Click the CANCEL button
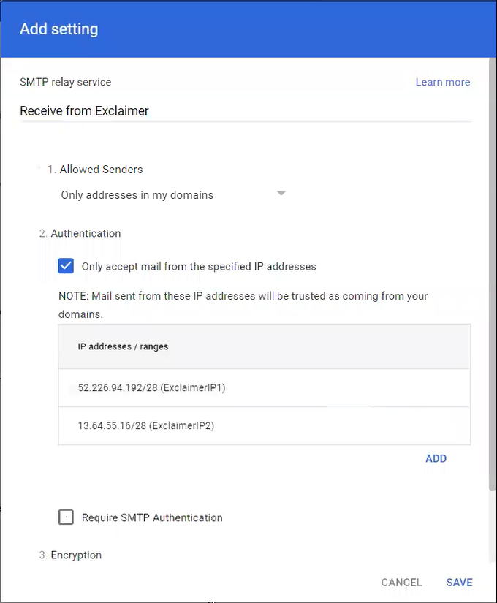The width and height of the screenshot is (497, 603). click(401, 583)
